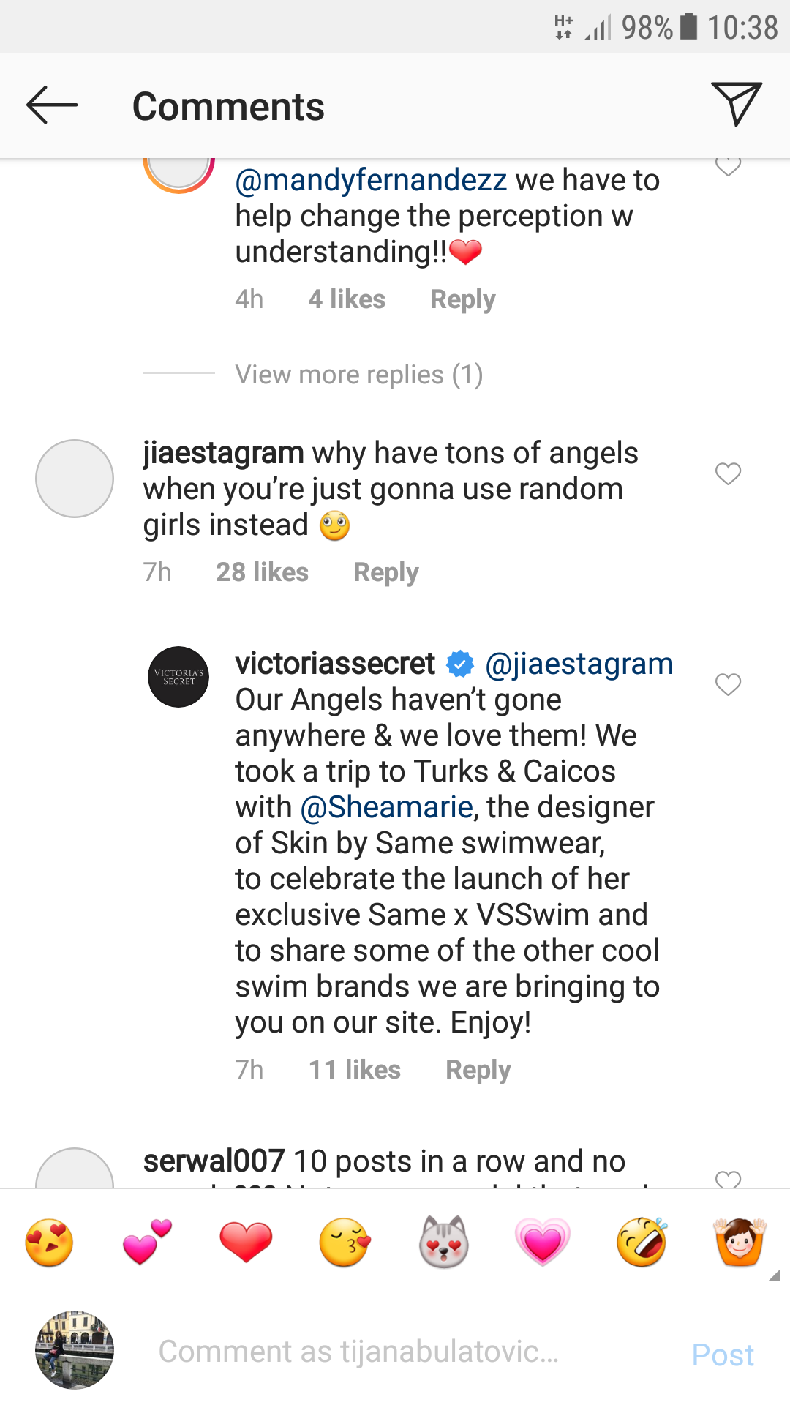
Task: Insert the red heart emoji
Action: coord(246,1243)
